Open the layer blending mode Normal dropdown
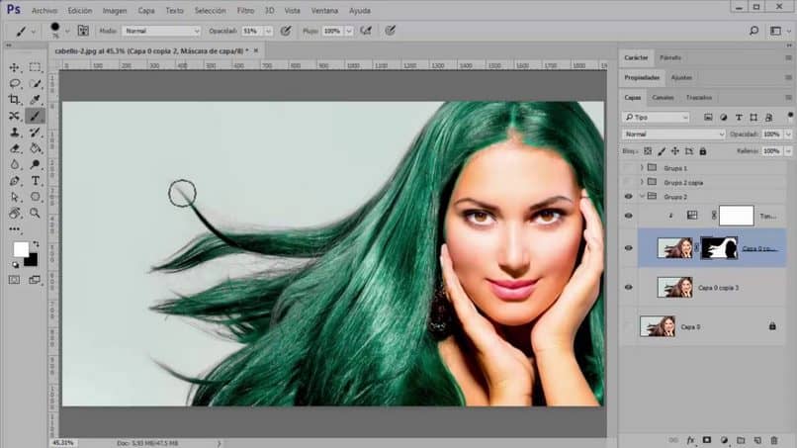Image resolution: width=797 pixels, height=448 pixels. pos(674,134)
